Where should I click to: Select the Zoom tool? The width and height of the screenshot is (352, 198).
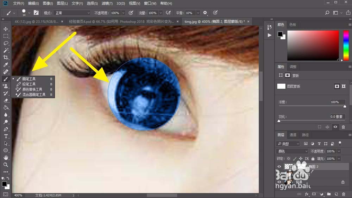coord(6,165)
